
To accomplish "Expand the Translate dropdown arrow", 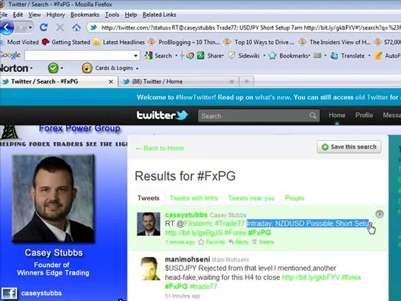I will (369, 56).
